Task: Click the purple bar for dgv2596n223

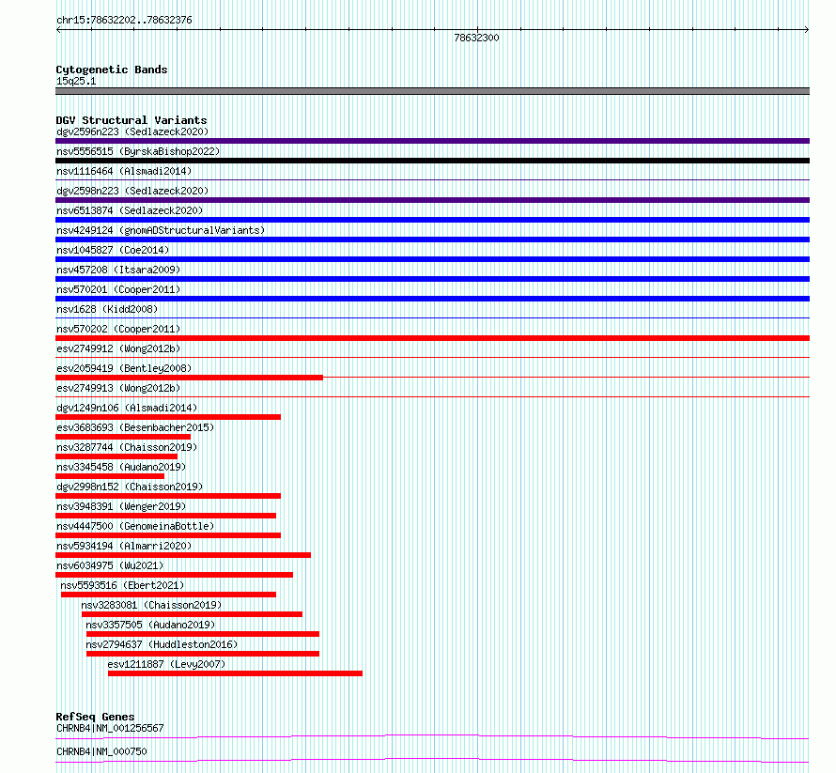Action: [432, 141]
